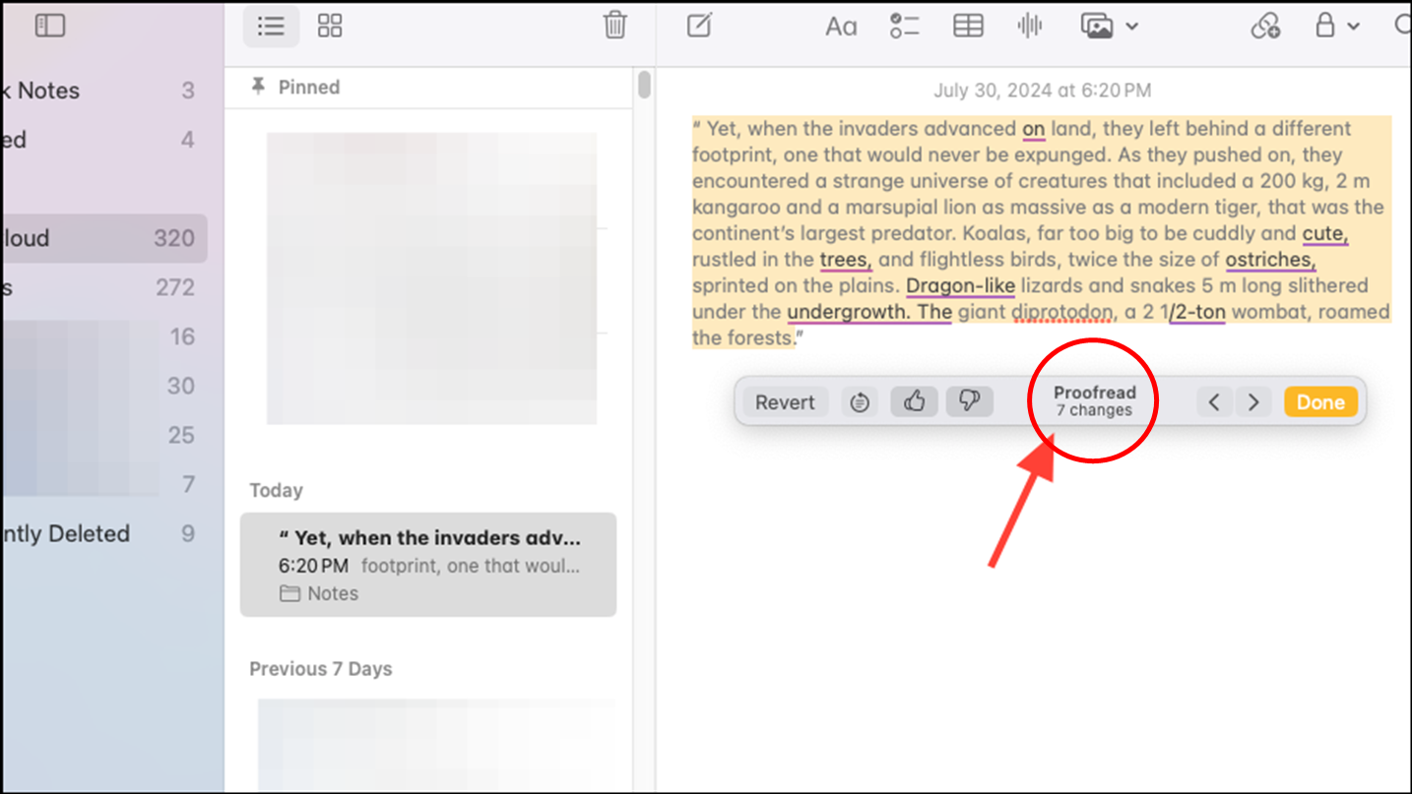Select the folder with 320 notes
The height and width of the screenshot is (794, 1412).
pyautogui.click(x=103, y=238)
